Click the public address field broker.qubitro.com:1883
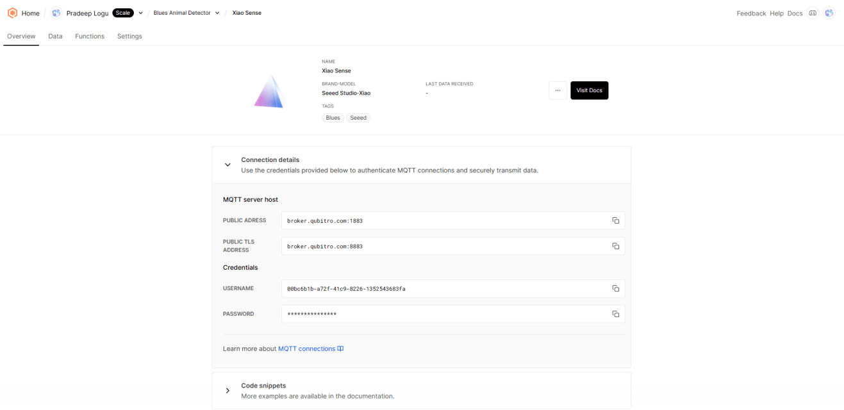Screen dimensions: 844x410 tap(453, 220)
